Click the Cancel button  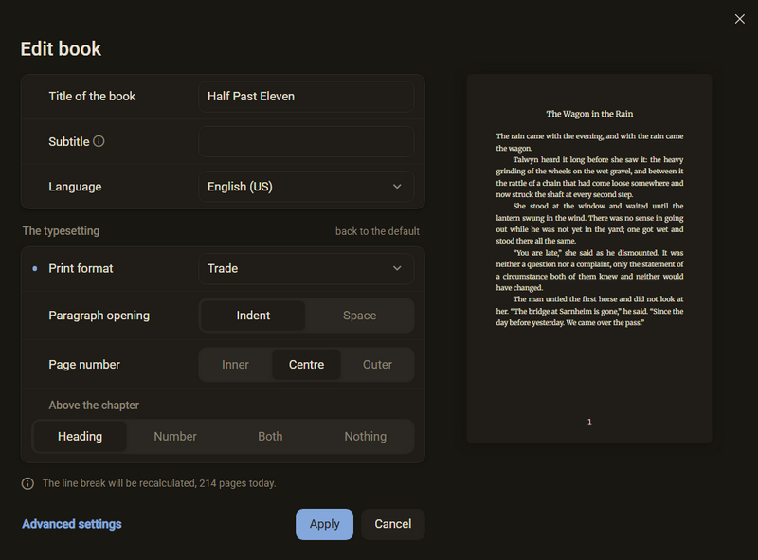393,524
